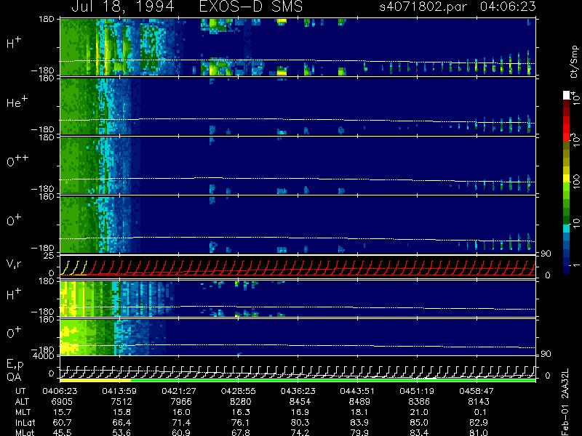Click the "InLat" axis row label
The image size is (582, 436).
tap(25, 422)
